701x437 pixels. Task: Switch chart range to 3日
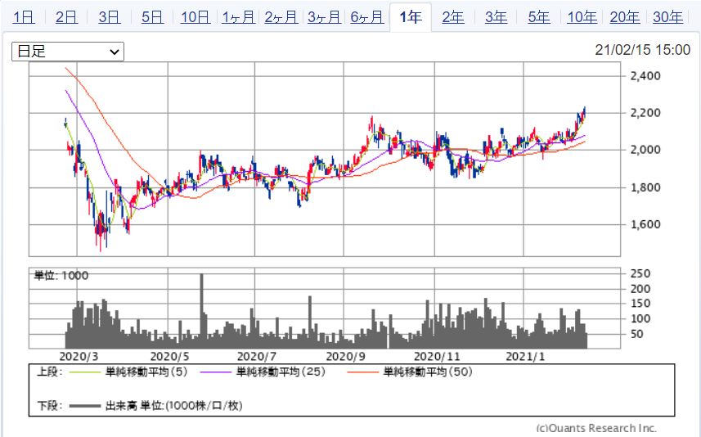pos(109,17)
